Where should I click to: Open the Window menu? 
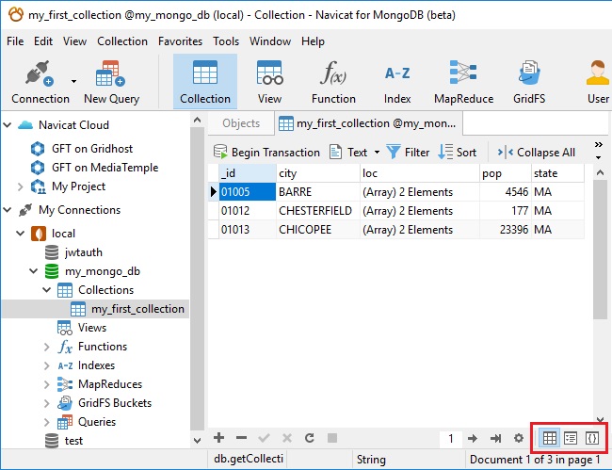270,41
